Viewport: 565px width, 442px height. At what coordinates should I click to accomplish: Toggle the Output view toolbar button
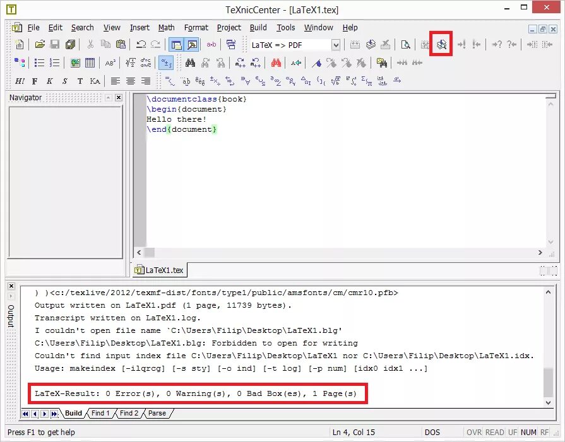pos(192,45)
